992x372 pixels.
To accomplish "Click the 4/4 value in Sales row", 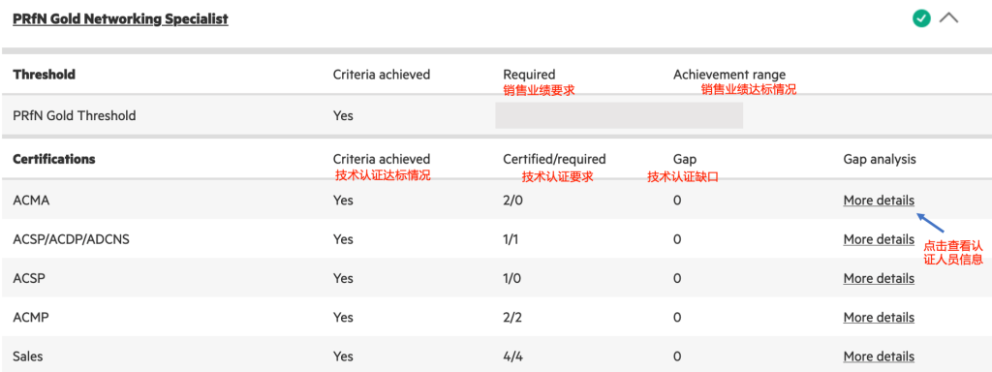I will [512, 356].
